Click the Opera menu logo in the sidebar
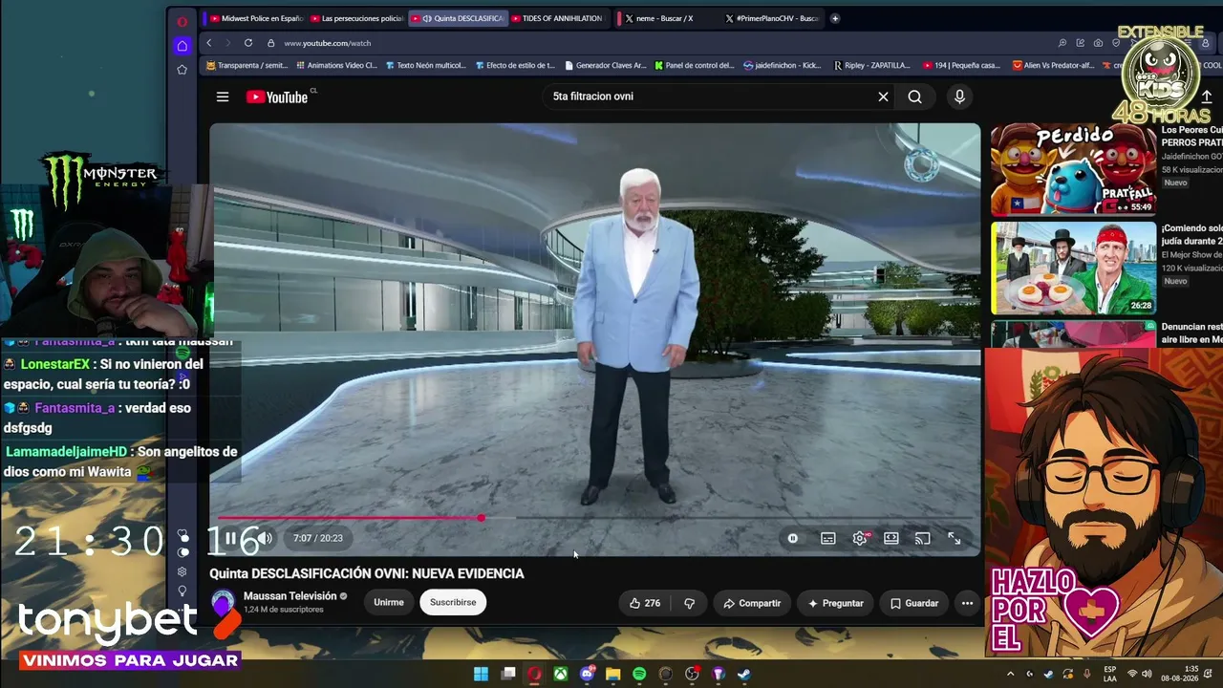The height and width of the screenshot is (688, 1223). pos(182,21)
